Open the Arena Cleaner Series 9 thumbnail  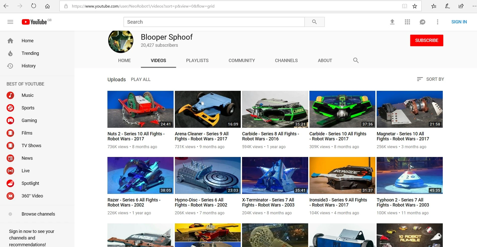coord(208,109)
